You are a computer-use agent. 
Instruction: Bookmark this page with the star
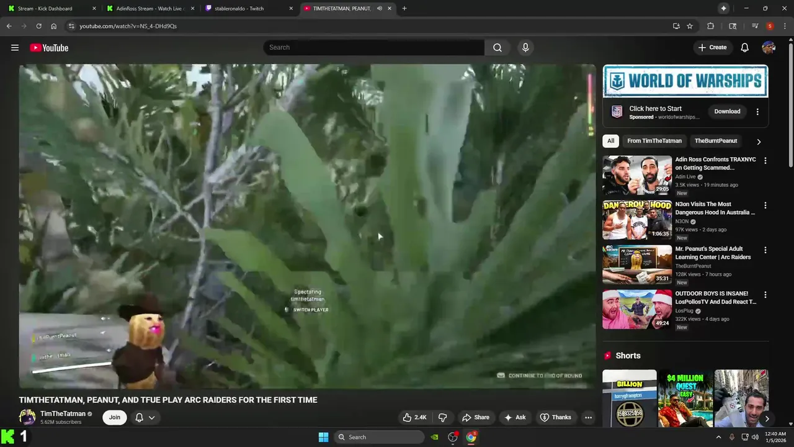(690, 26)
